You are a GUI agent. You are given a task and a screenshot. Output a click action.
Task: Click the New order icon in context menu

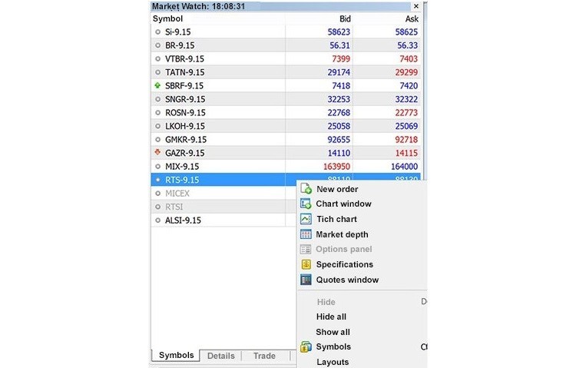click(x=306, y=188)
